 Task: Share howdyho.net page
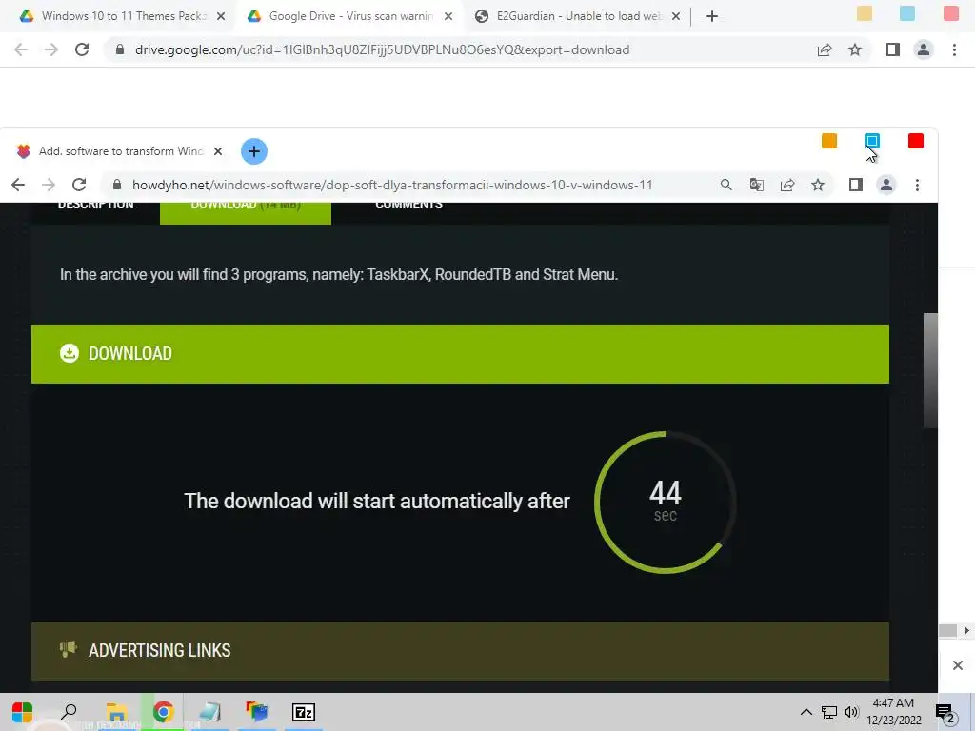(787, 185)
